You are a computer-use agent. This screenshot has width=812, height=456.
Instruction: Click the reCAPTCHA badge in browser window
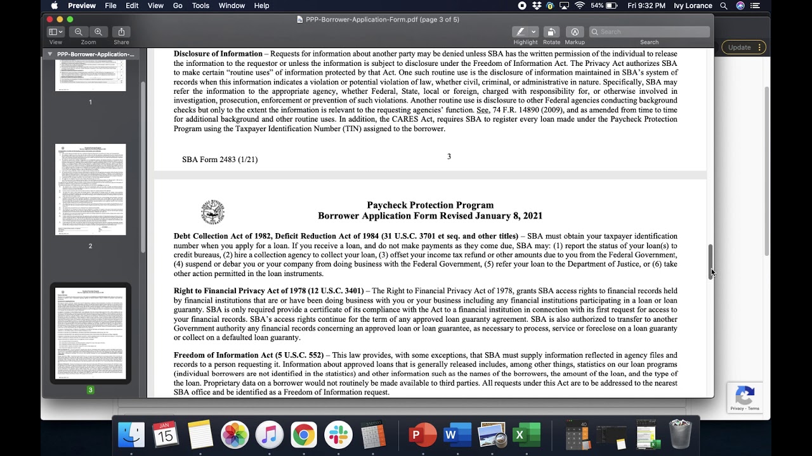(x=745, y=398)
